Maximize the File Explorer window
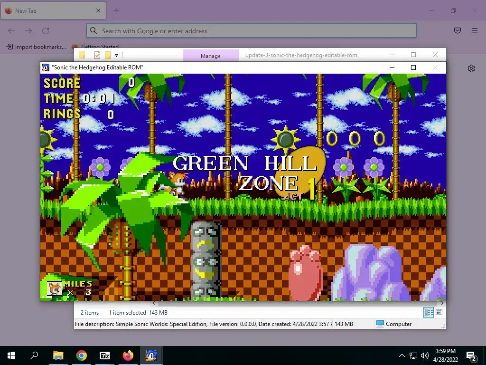486x365 pixels. point(413,55)
